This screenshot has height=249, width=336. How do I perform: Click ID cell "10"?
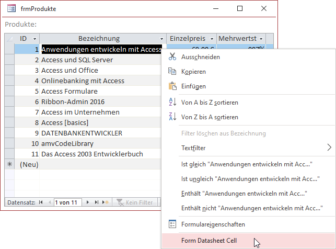tap(27, 143)
